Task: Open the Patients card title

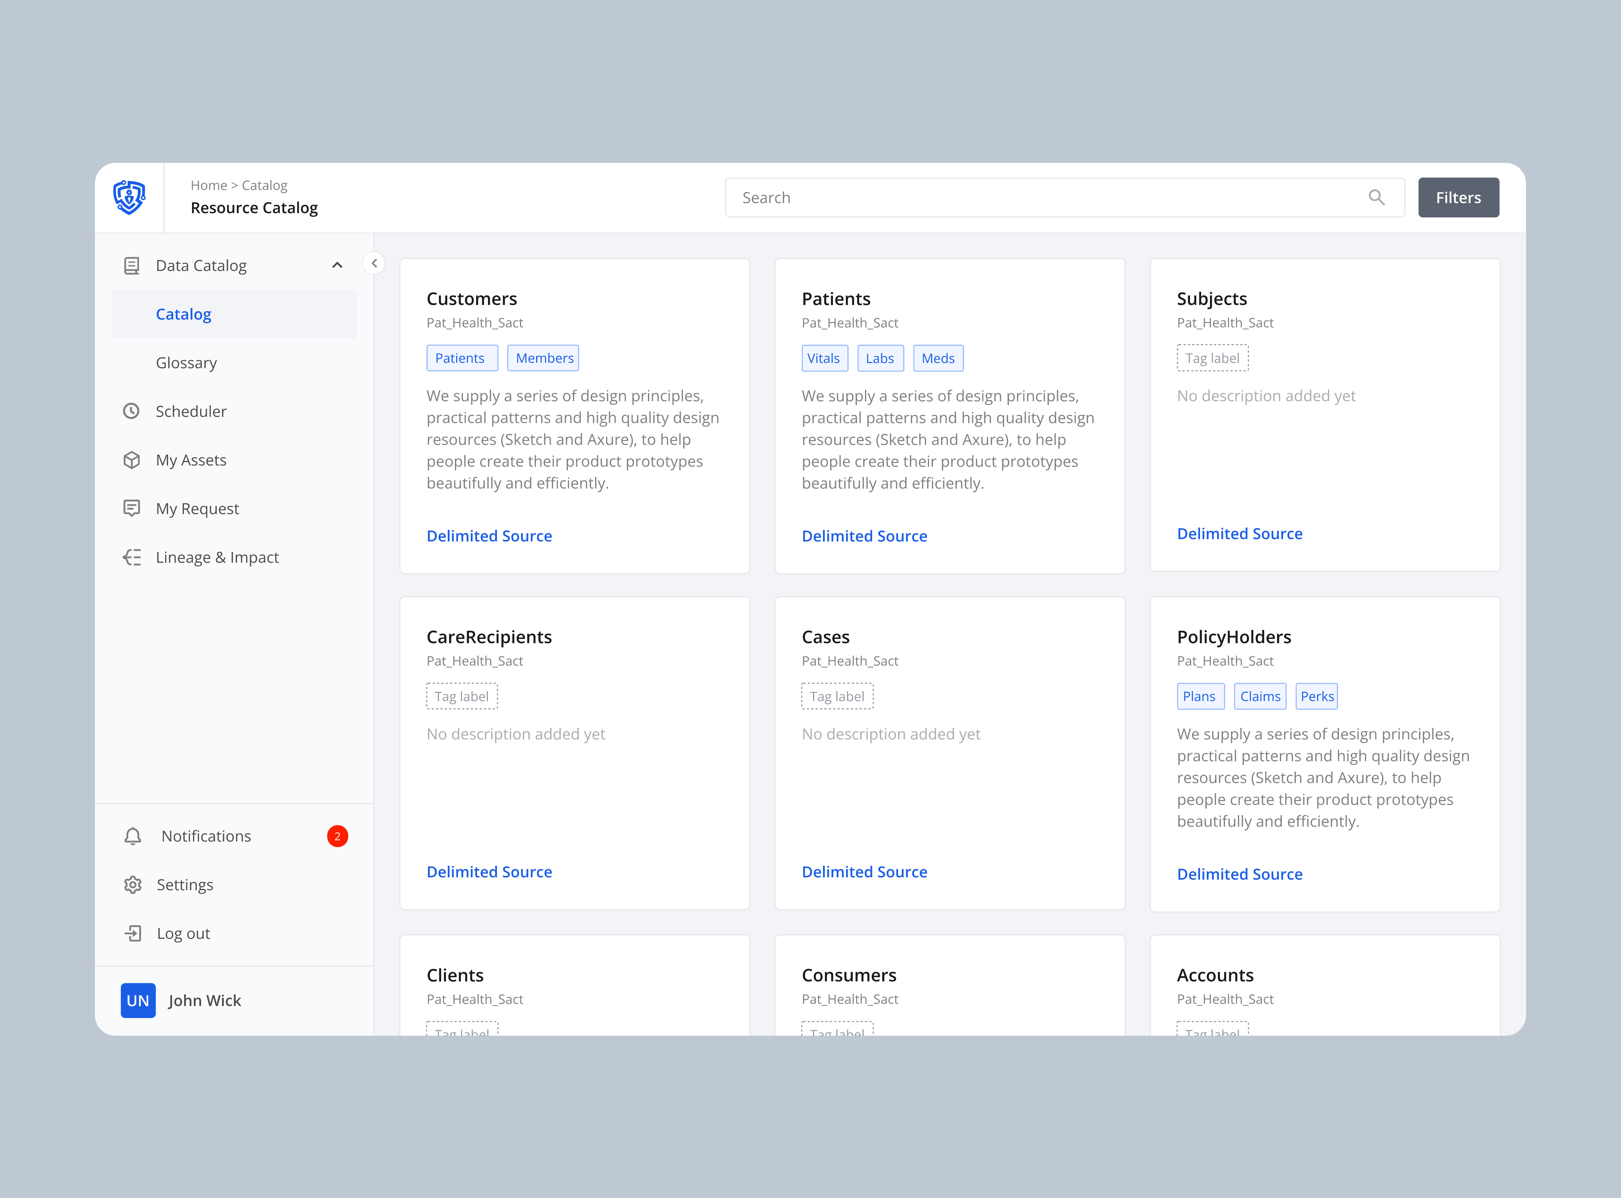Action: point(836,299)
